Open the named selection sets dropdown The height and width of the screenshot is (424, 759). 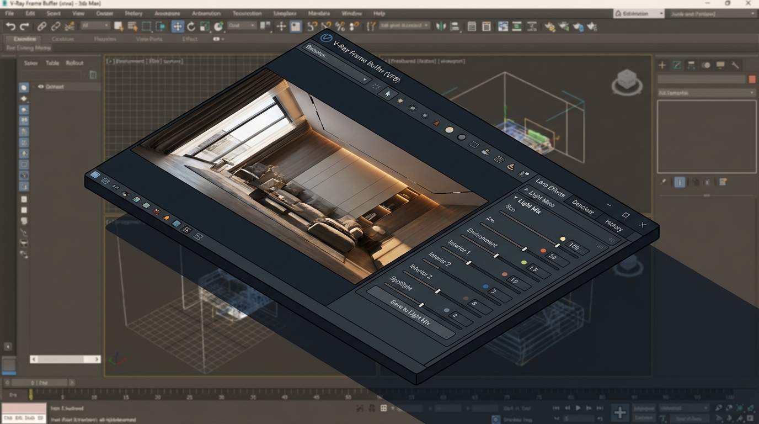click(404, 25)
